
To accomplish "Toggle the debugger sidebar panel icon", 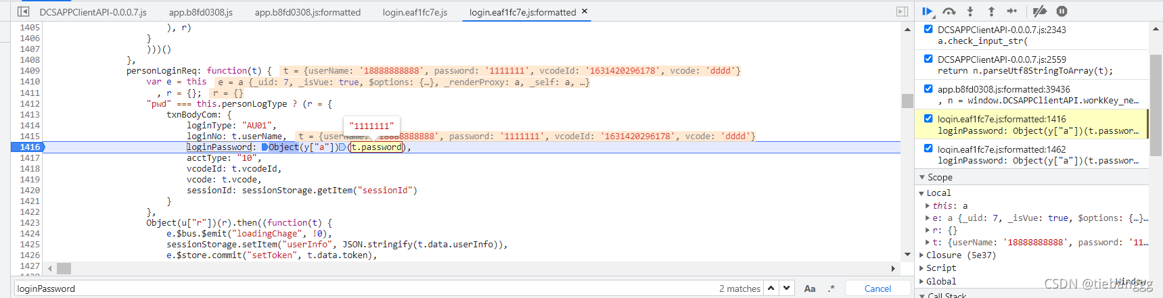I will tap(902, 11).
